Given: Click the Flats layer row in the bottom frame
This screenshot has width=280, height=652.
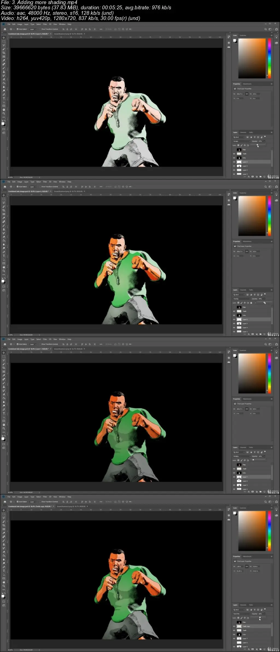Looking at the screenshot, I should pos(252,622).
